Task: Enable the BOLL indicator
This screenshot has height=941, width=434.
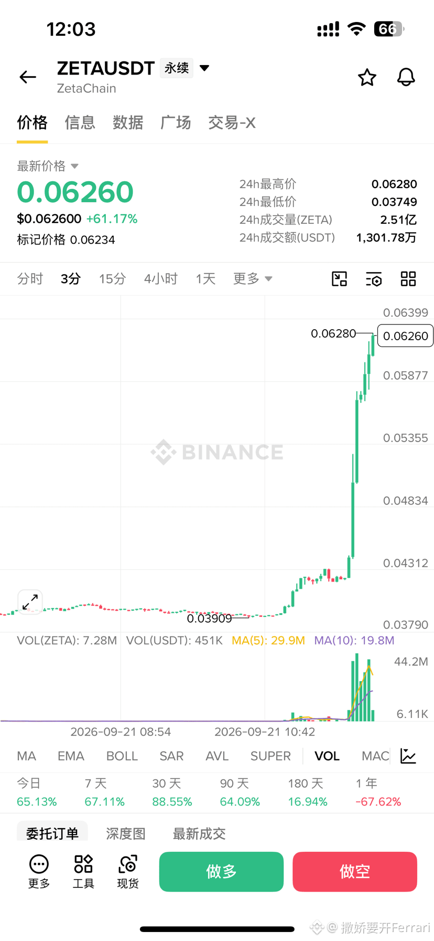Action: tap(122, 756)
